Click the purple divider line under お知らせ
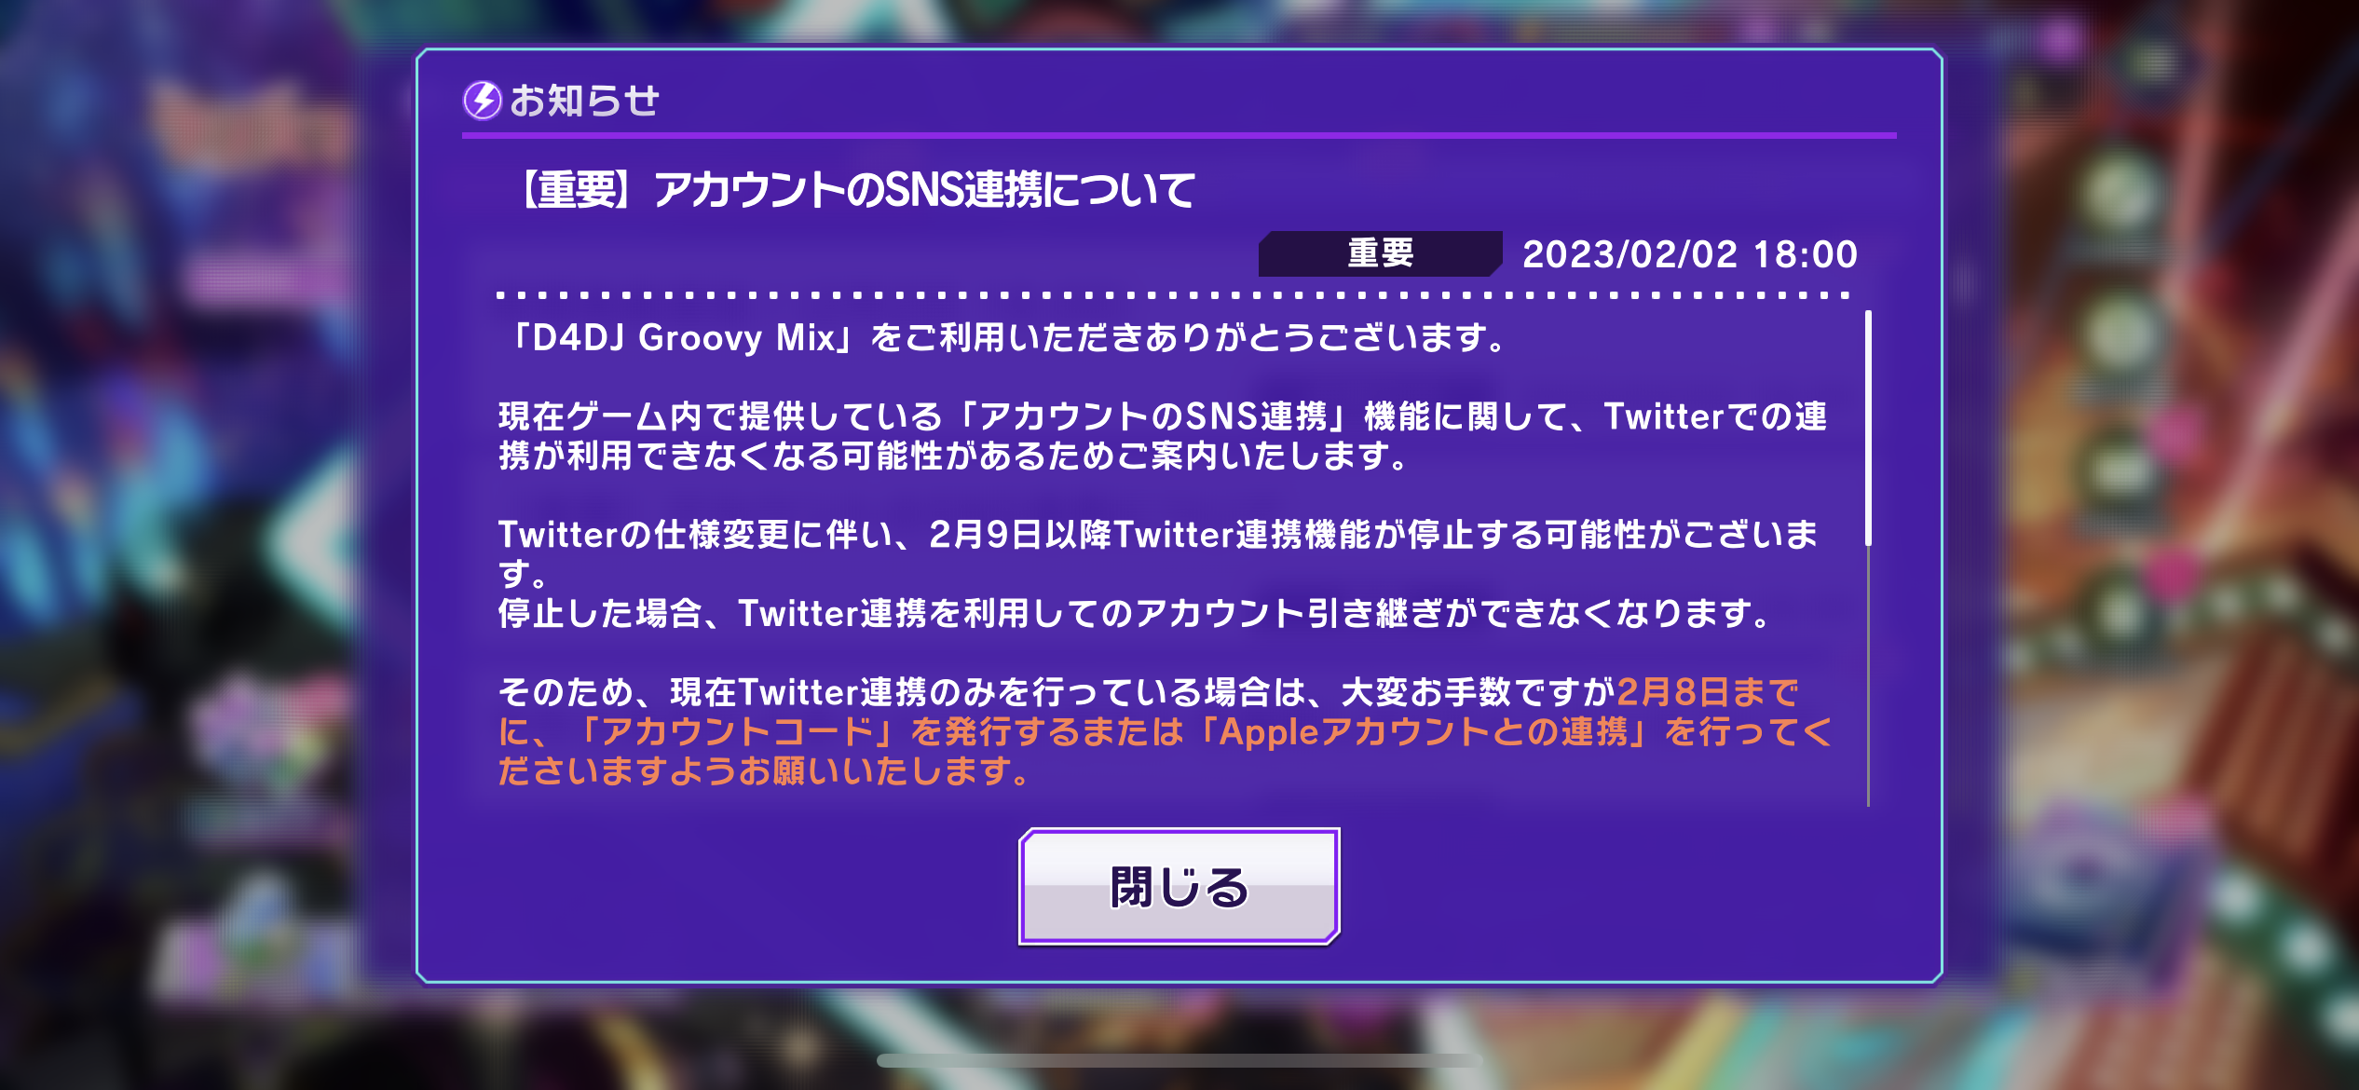2359x1090 pixels. (x=1179, y=136)
